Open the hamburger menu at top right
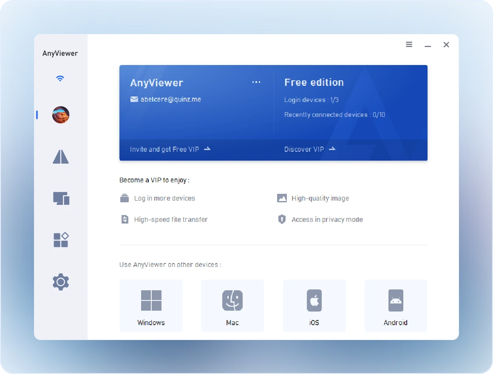Image resolution: width=493 pixels, height=374 pixels. click(x=409, y=44)
